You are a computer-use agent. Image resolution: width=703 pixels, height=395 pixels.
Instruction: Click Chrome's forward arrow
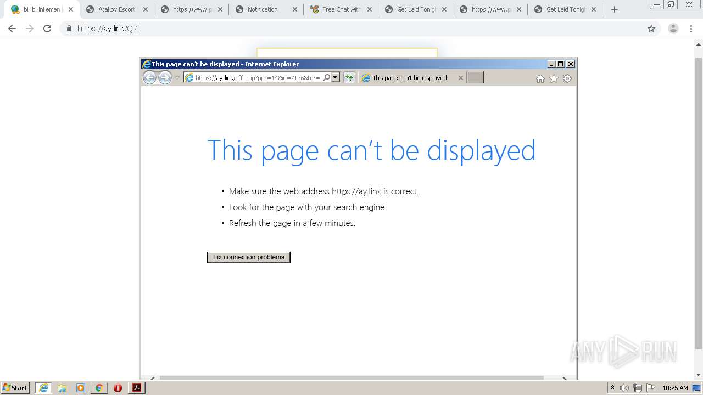pos(30,29)
